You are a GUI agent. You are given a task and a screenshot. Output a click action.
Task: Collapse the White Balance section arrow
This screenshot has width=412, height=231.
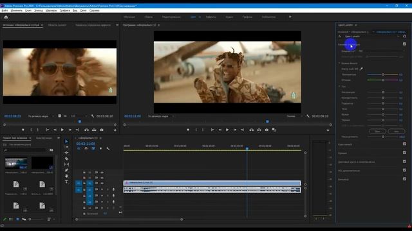(339, 64)
